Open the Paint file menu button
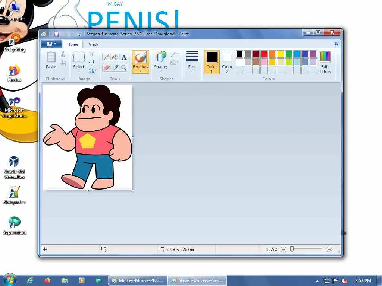Screen dimensions: 382x286 coord(51,44)
